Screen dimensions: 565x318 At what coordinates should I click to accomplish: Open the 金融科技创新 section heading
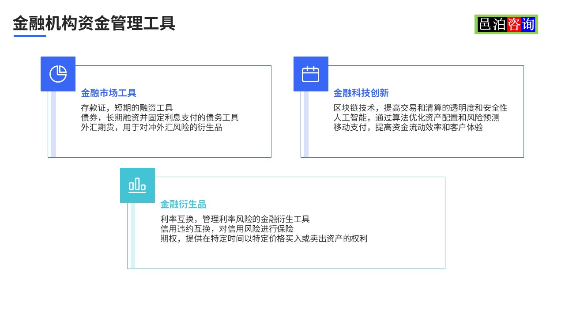point(361,93)
